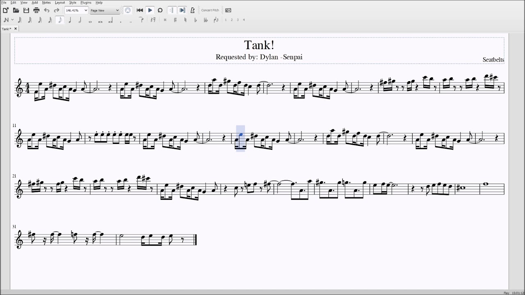
Task: Apply double sharp accidental
Action: pyautogui.click(x=165, y=20)
